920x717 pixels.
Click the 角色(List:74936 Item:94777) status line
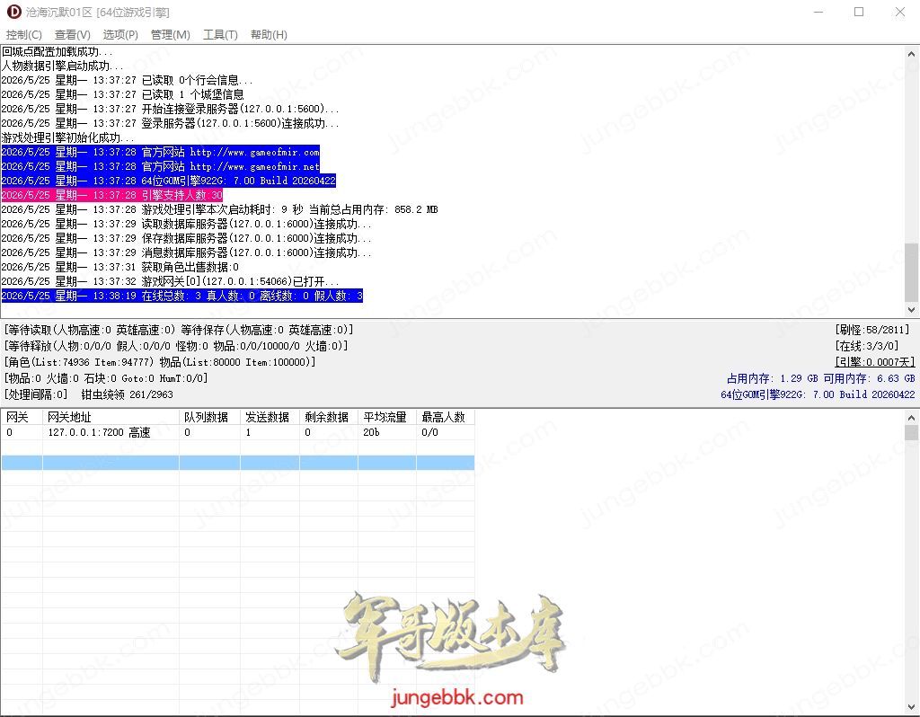pos(160,362)
